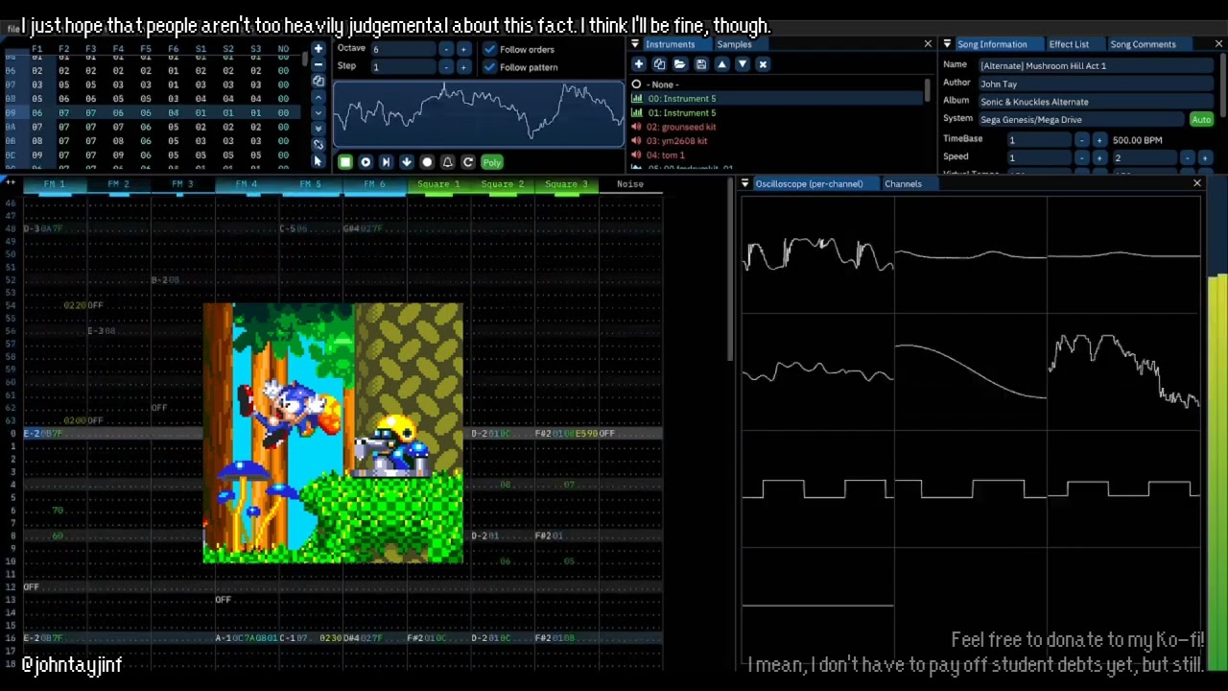Play from current row step button

point(386,162)
